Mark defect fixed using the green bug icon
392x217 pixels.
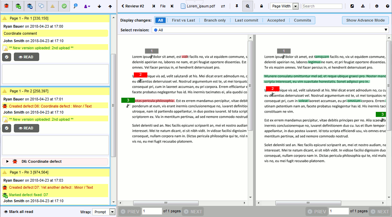point(18,6)
